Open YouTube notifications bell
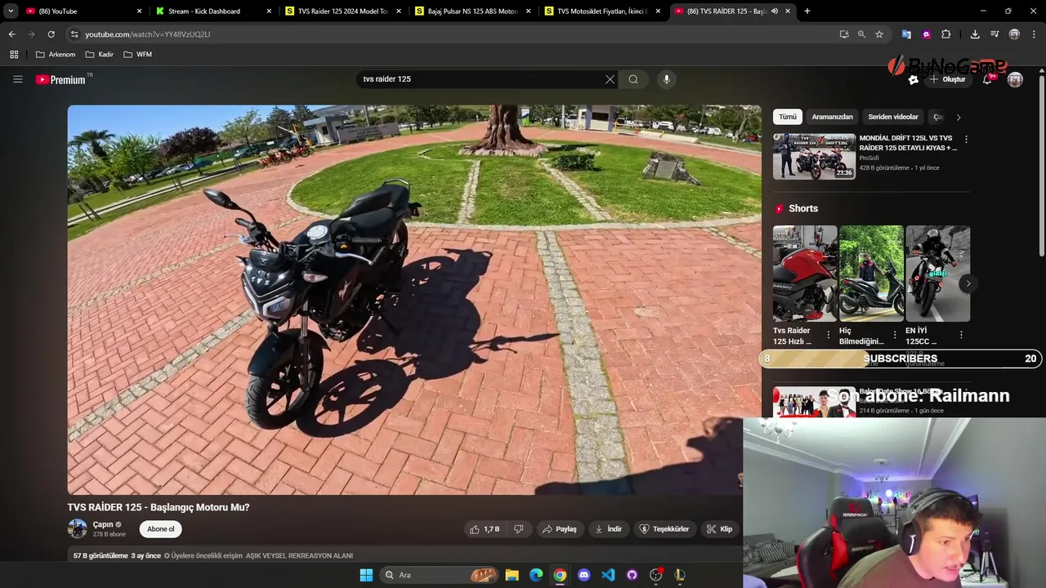The image size is (1046, 588). pos(988,79)
